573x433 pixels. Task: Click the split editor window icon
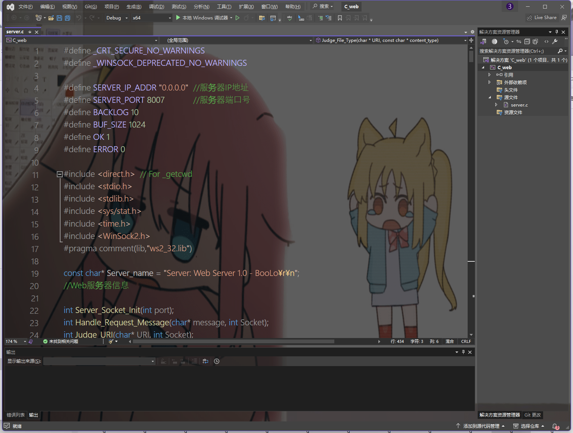click(x=471, y=40)
